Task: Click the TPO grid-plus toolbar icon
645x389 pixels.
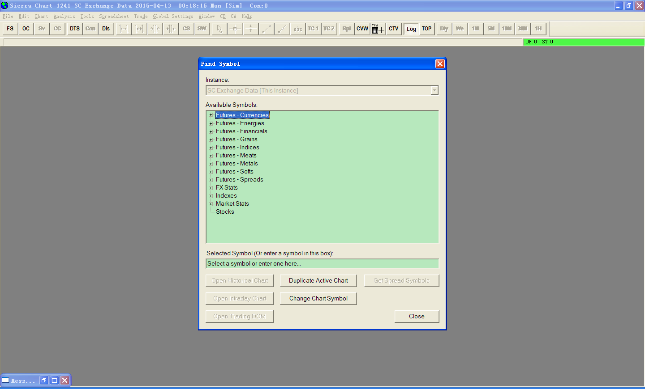Action: (378, 29)
